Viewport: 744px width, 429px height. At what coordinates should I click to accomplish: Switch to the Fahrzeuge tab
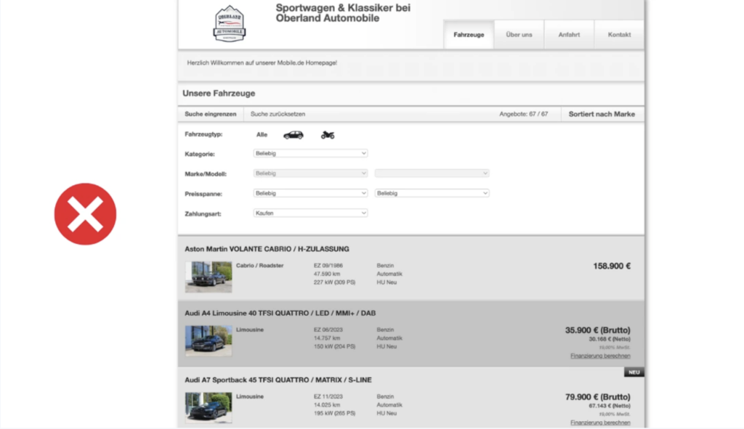469,35
